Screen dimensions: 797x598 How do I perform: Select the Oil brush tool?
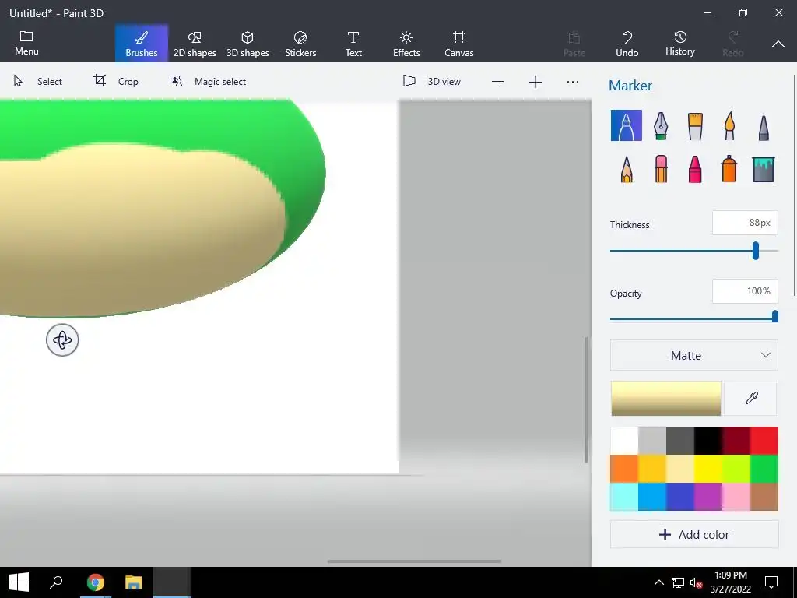point(695,126)
